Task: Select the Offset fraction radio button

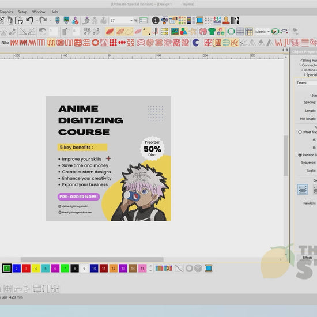Action: click(300, 132)
